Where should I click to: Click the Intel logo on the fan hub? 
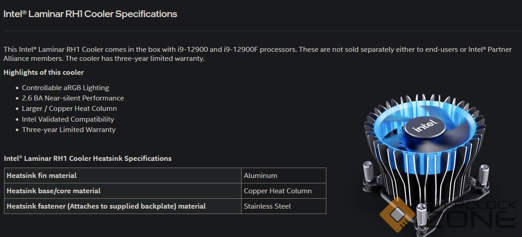424,127
